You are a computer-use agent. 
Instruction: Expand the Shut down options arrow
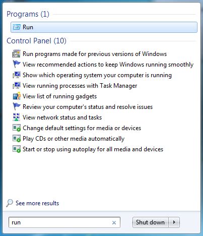(x=174, y=222)
